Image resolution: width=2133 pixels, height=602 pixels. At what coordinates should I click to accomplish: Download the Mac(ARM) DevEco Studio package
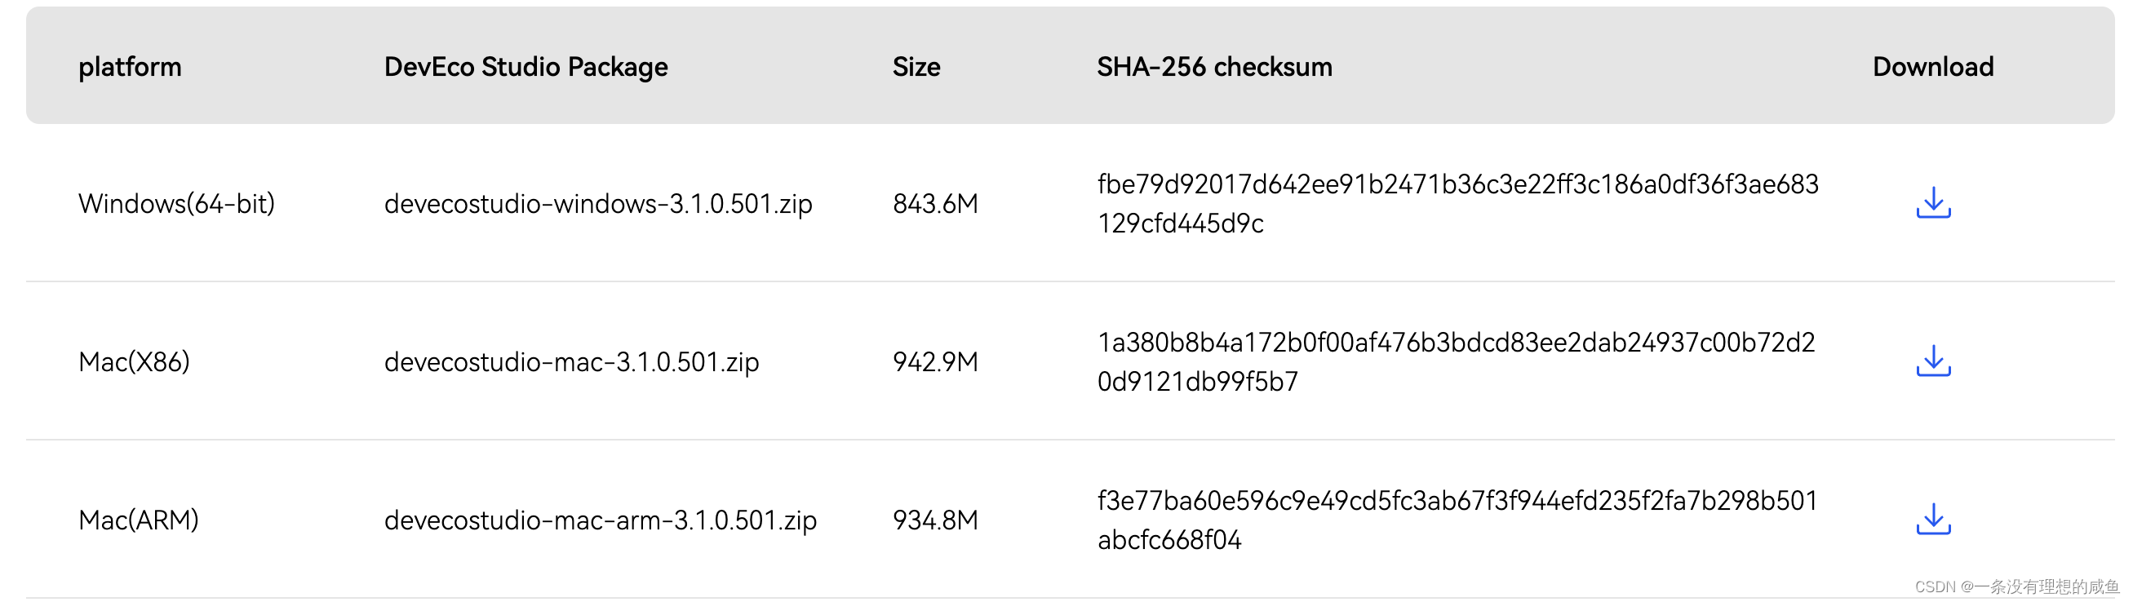pos(1932,519)
